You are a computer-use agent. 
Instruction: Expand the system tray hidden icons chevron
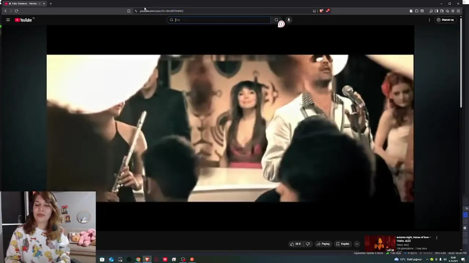427,259
